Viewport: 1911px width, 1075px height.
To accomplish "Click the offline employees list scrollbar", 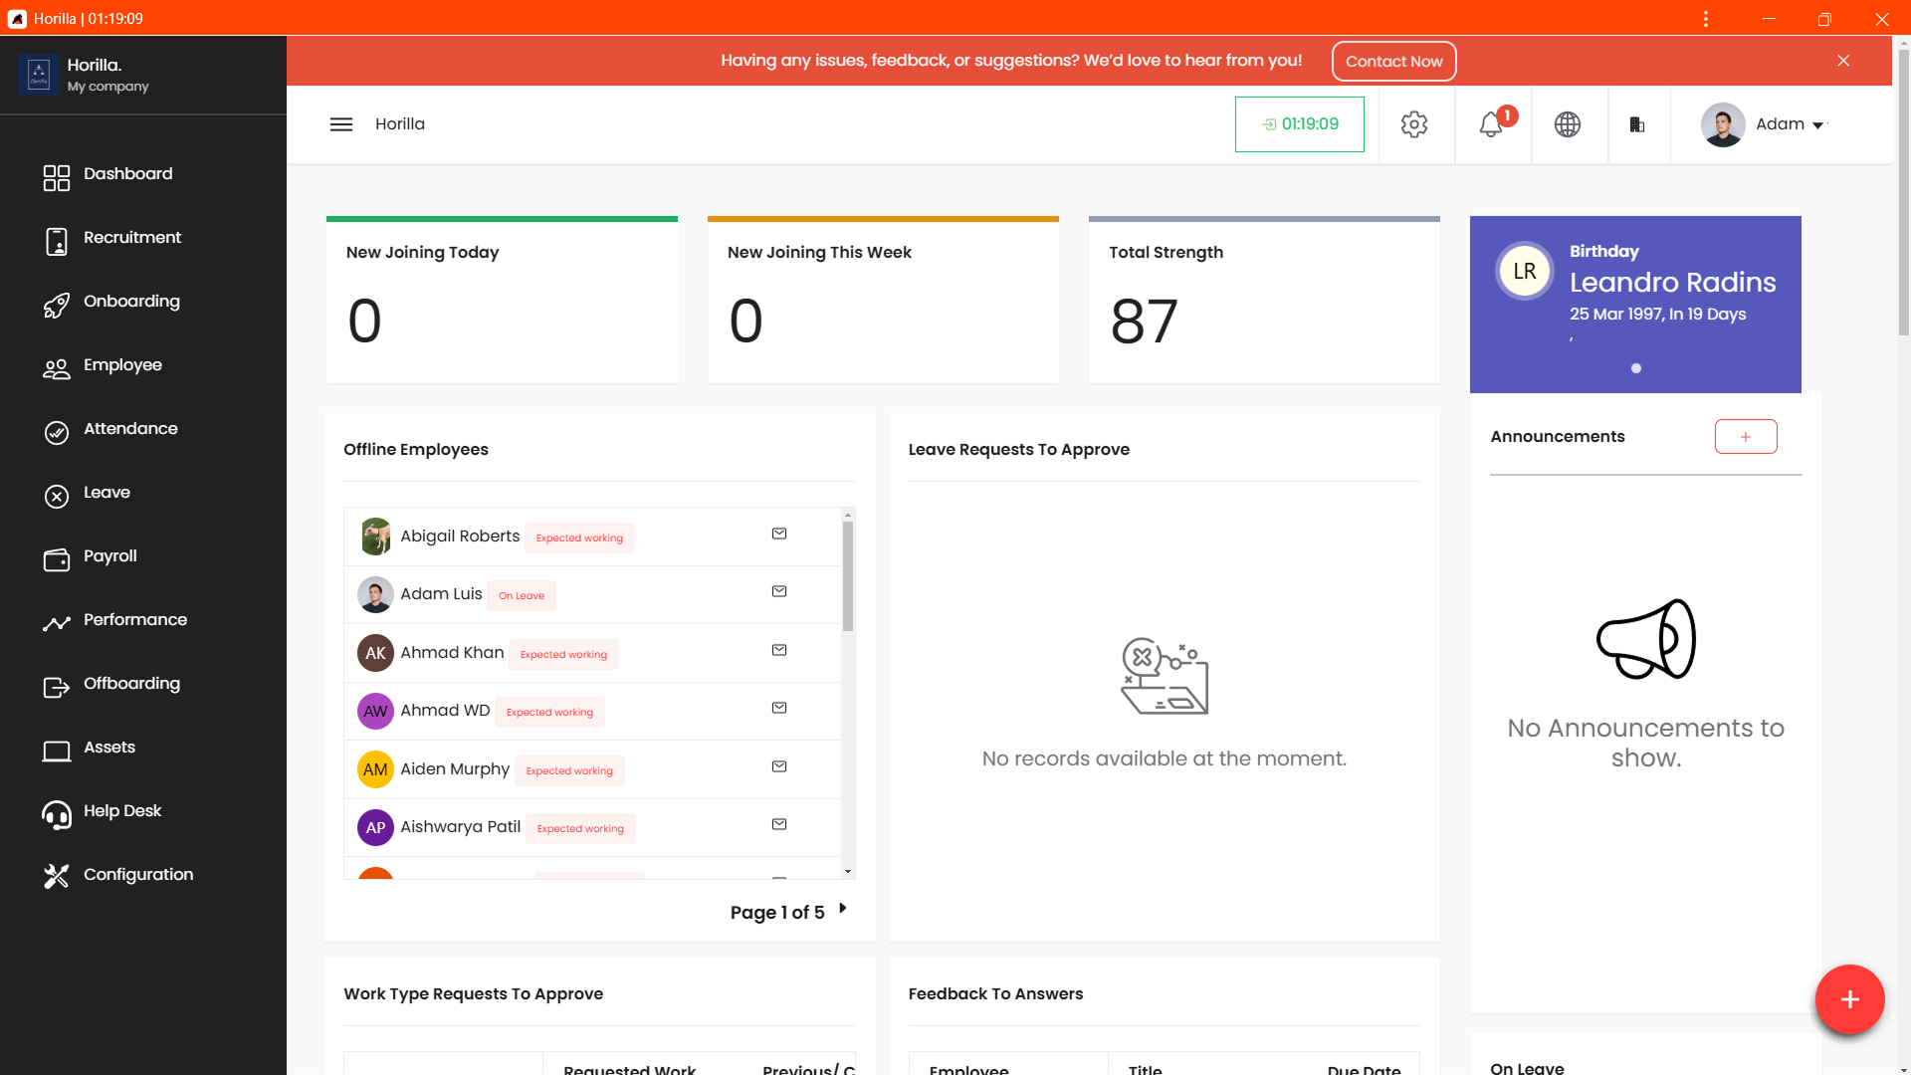I will click(x=848, y=577).
